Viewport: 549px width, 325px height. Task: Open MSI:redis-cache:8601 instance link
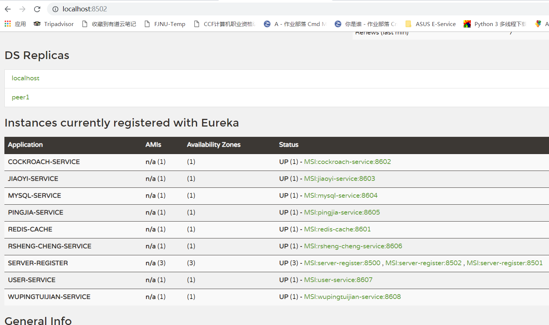point(337,229)
